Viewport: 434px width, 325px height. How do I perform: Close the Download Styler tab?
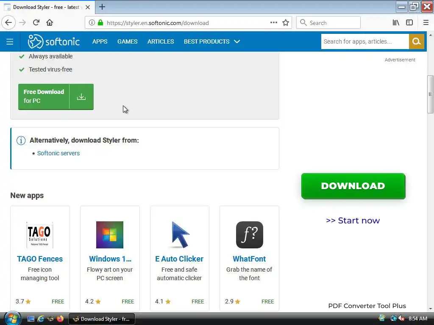pyautogui.click(x=88, y=7)
